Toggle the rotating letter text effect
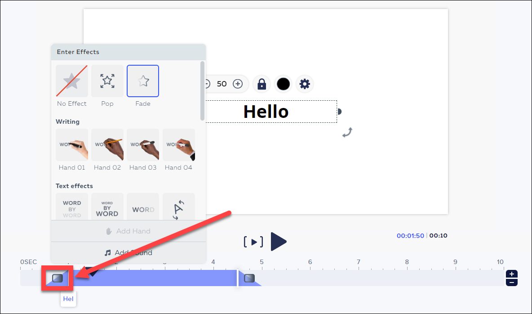Viewport: 532px width, 314px height. [x=178, y=206]
